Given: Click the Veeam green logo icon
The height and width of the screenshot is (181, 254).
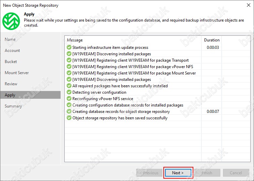Looking at the screenshot, I should pyautogui.click(x=11, y=21).
